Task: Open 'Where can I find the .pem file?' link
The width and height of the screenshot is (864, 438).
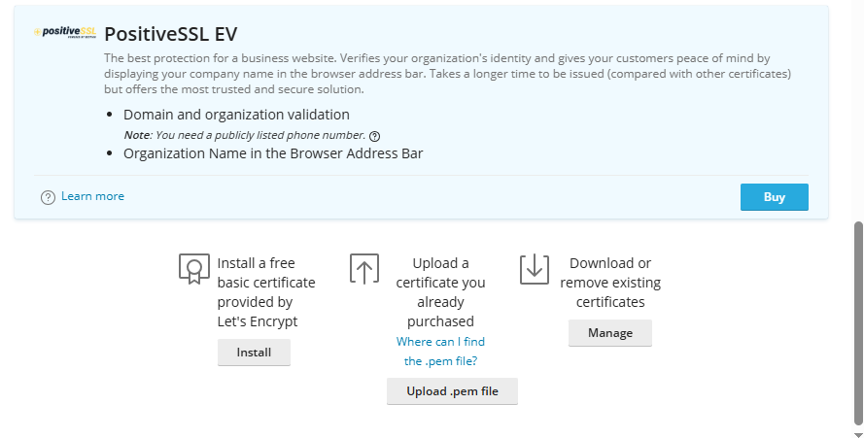Action: click(x=440, y=352)
